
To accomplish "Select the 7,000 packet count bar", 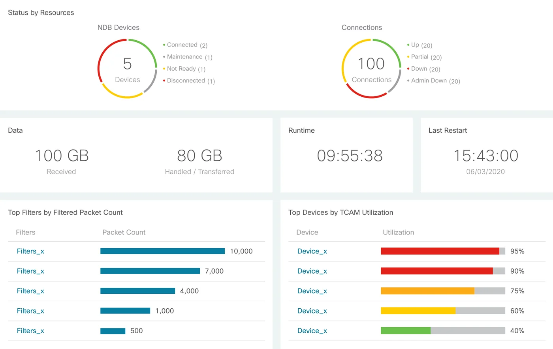I will tap(150, 271).
